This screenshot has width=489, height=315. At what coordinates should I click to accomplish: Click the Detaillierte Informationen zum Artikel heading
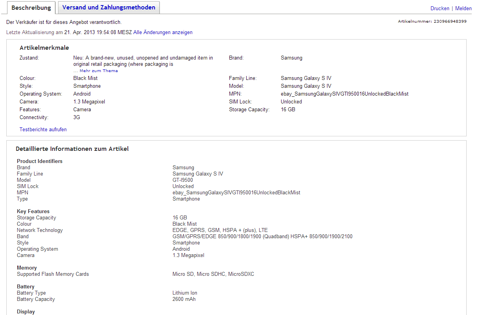pyautogui.click(x=72, y=149)
